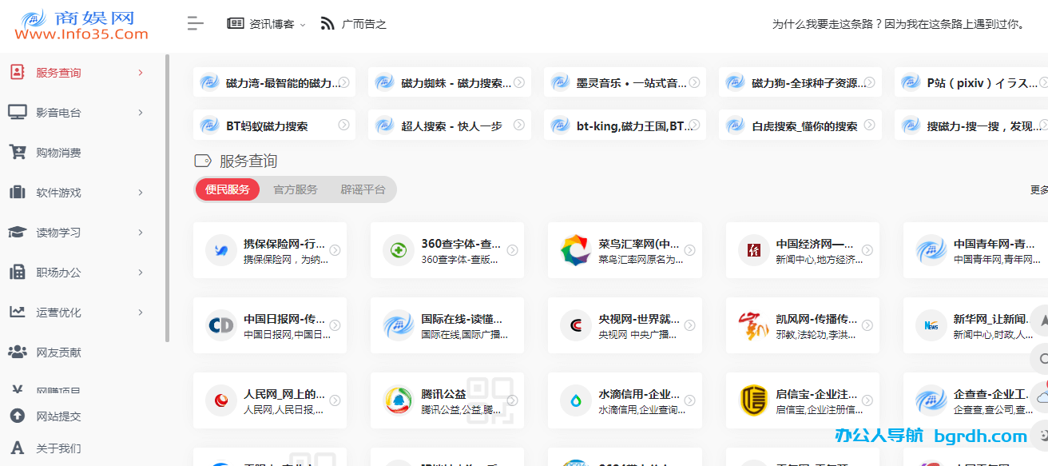Image resolution: width=1048 pixels, height=466 pixels.
Task: Click the 360查字体 green plus icon
Action: pyautogui.click(x=398, y=249)
